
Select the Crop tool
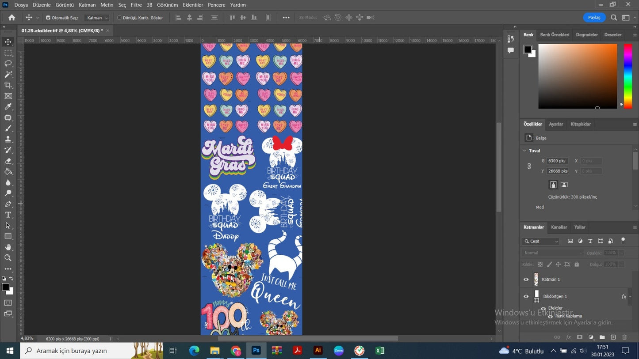pyautogui.click(x=8, y=85)
